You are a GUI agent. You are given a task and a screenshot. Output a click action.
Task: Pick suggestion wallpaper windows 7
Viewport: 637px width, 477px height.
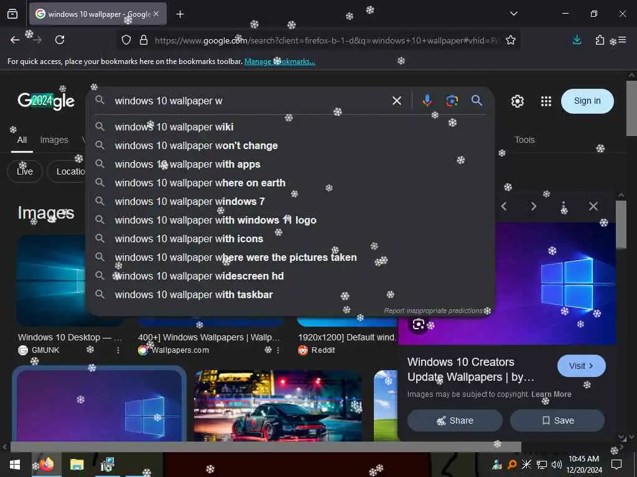point(290,202)
